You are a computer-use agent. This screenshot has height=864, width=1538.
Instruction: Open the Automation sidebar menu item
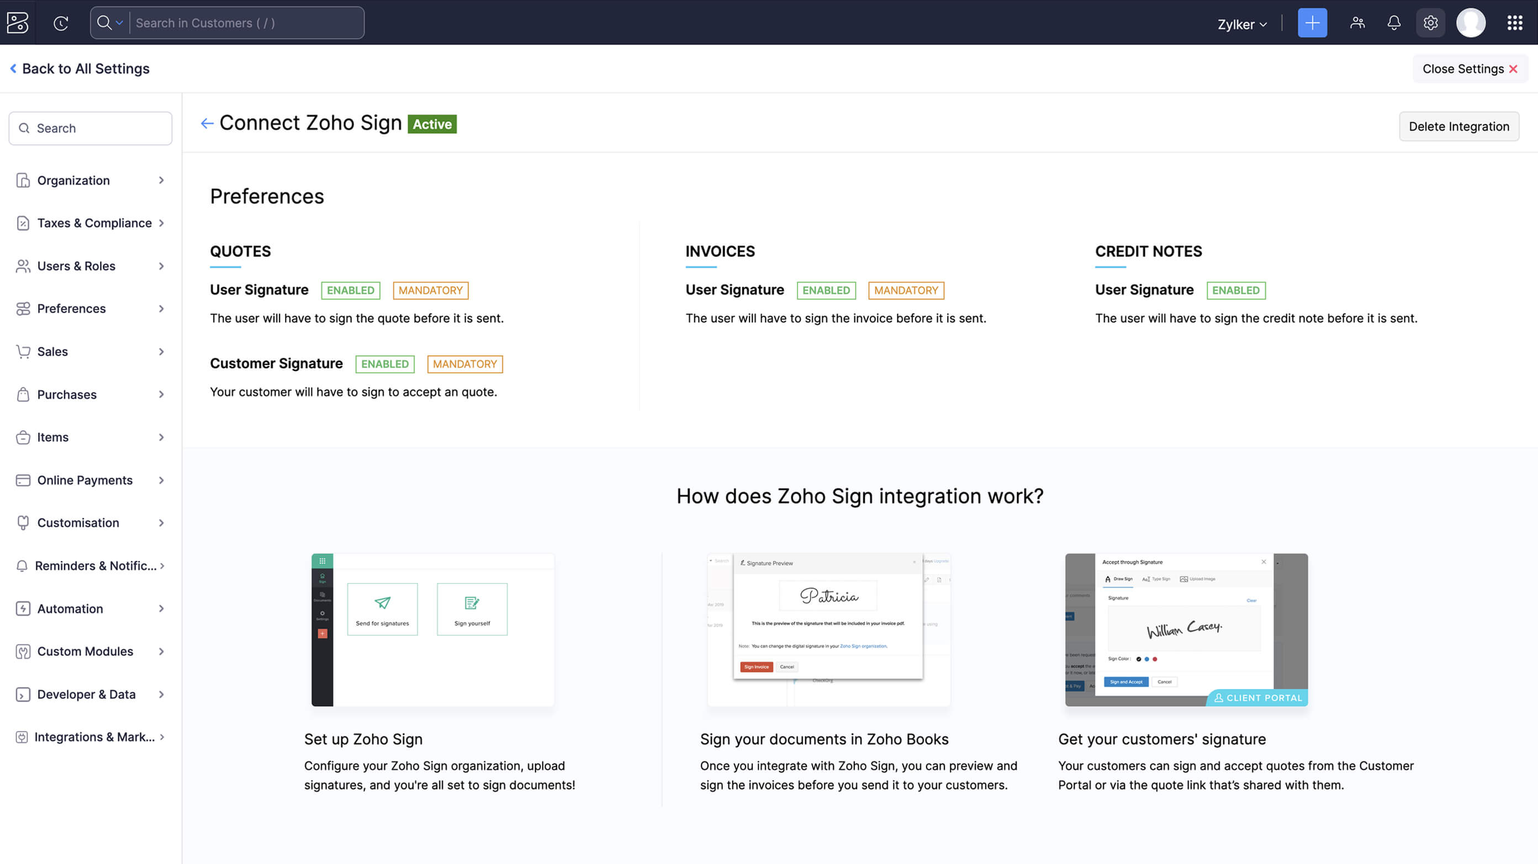[x=89, y=608]
